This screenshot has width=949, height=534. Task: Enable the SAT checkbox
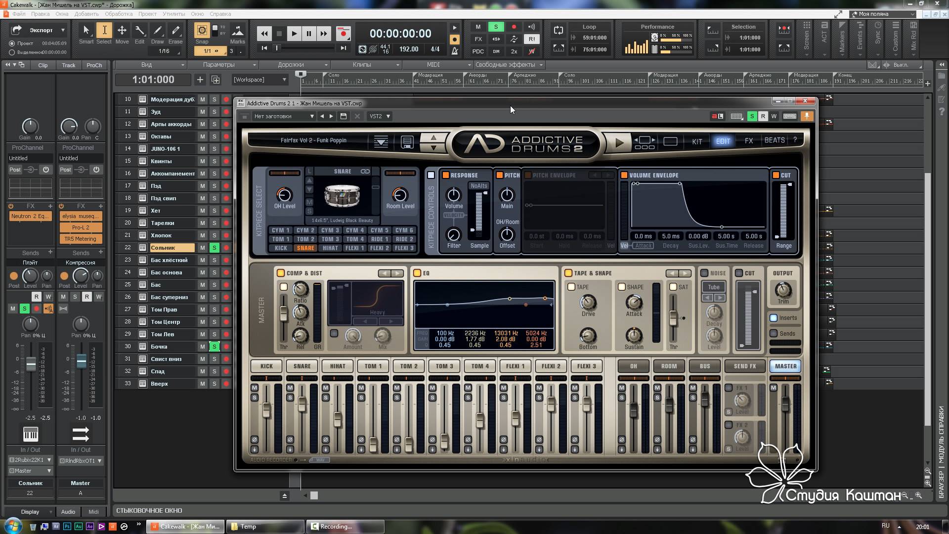(x=673, y=287)
